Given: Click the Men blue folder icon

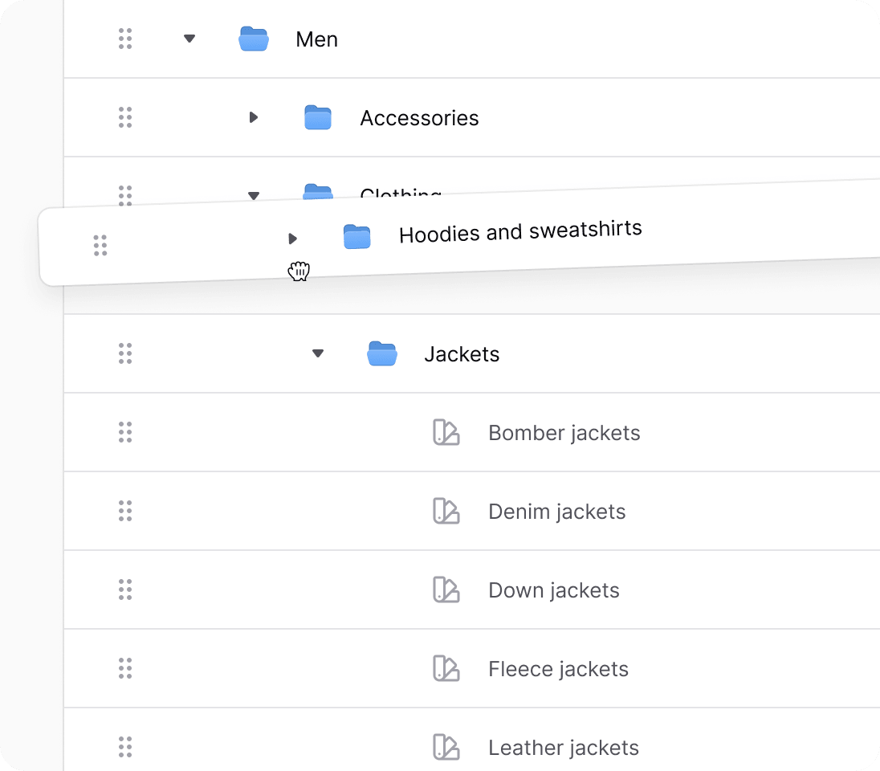Looking at the screenshot, I should 254,39.
